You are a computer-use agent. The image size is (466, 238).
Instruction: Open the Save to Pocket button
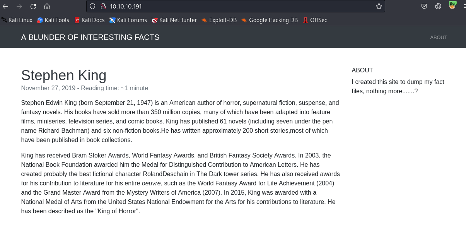pyautogui.click(x=424, y=6)
